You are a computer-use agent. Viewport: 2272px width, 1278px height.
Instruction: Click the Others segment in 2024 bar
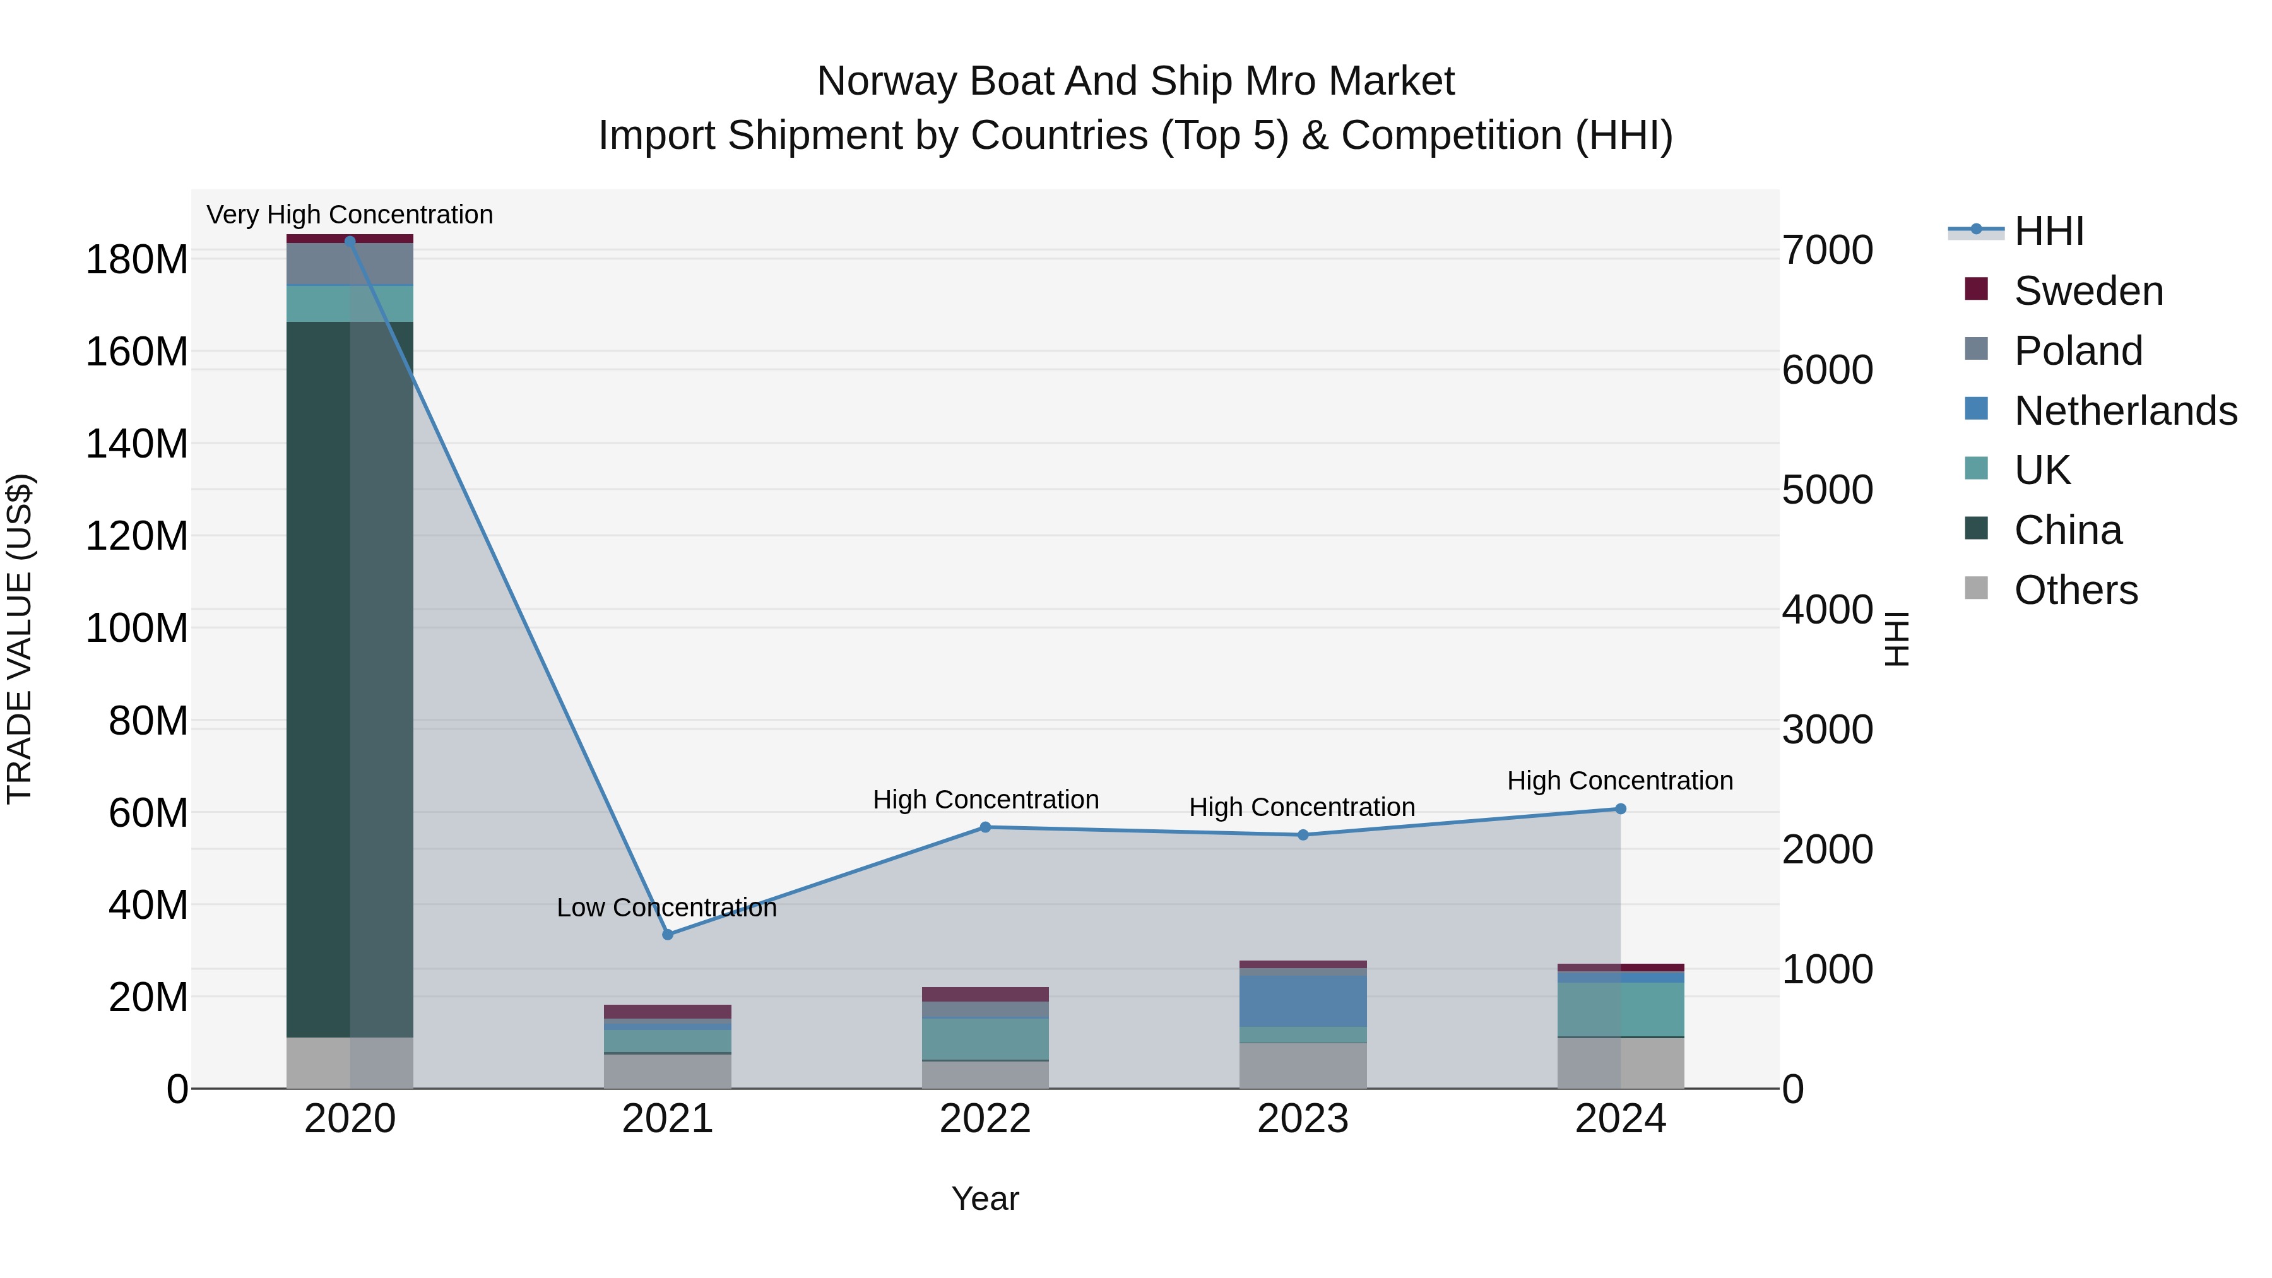point(1621,1063)
